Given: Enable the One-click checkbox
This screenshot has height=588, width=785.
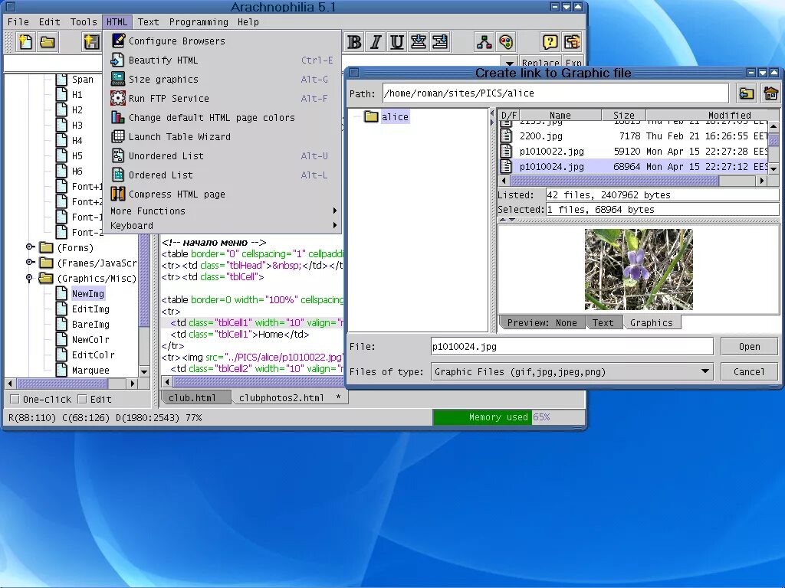Looking at the screenshot, I should [x=15, y=399].
